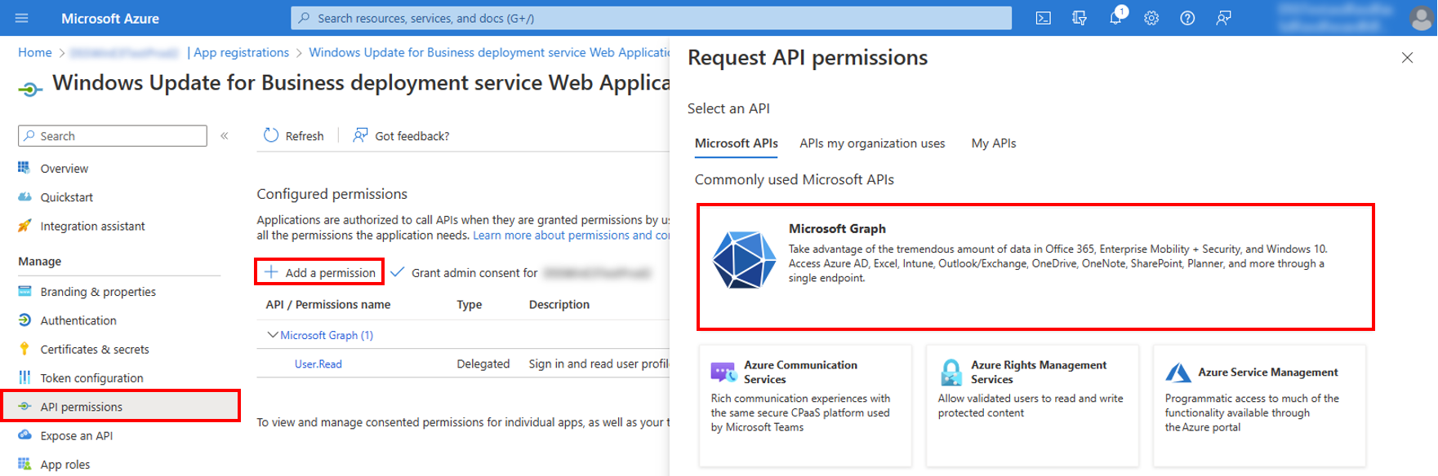
Task: Click the search box magnifier icon
Action: pos(304,18)
